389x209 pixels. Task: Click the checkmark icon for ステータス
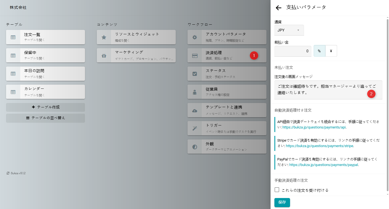click(195, 74)
